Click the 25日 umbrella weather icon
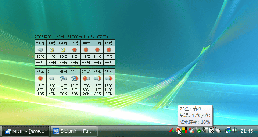Viewport: 258px width, 137px height. pyautogui.click(x=63, y=78)
